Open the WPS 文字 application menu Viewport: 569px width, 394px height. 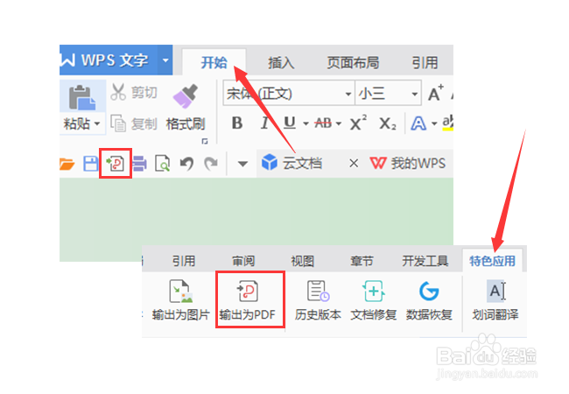coord(109,60)
